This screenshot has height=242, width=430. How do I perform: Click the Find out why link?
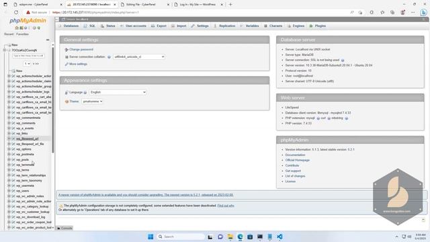click(226, 206)
